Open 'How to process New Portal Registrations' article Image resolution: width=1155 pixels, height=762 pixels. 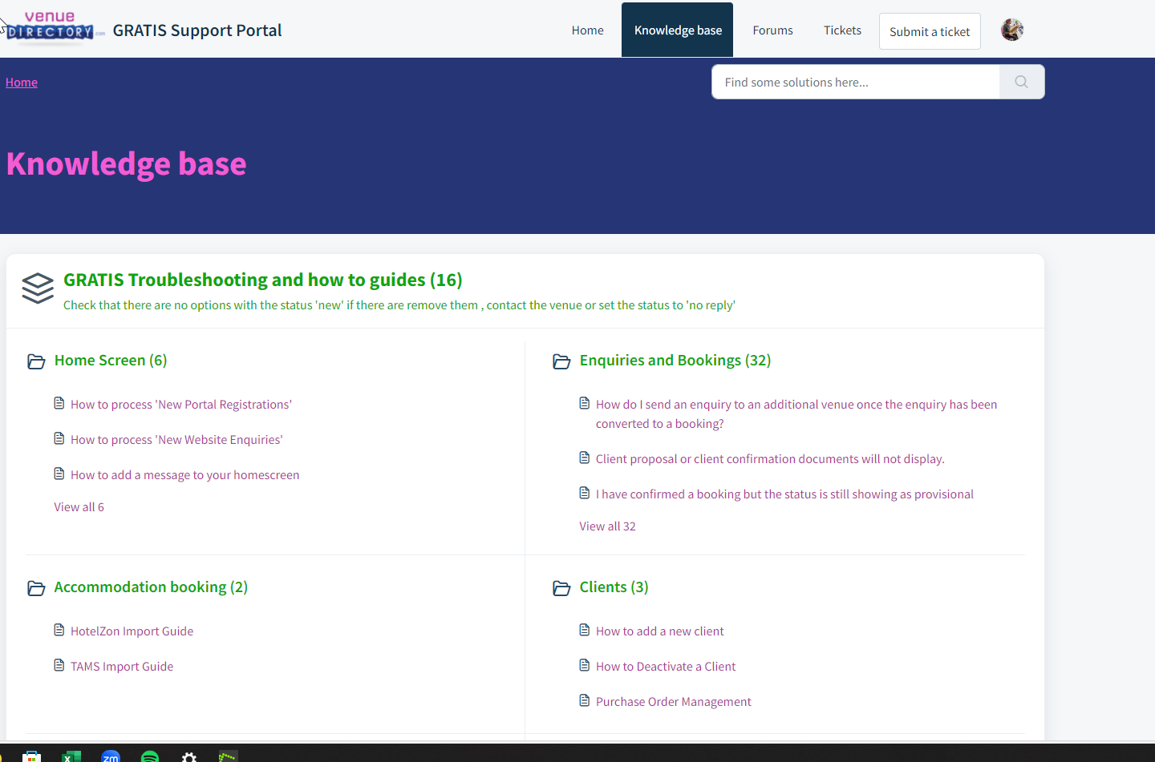click(x=181, y=405)
